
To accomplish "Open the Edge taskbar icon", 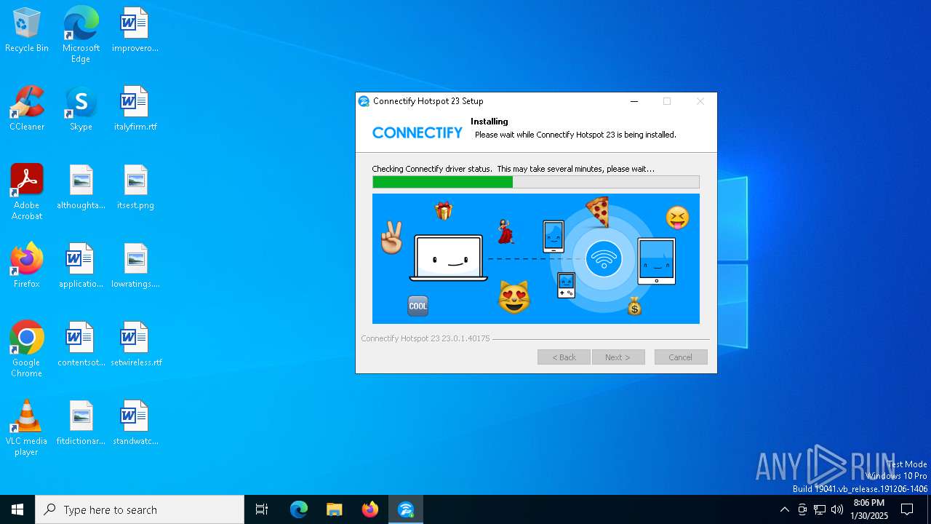I will [299, 509].
